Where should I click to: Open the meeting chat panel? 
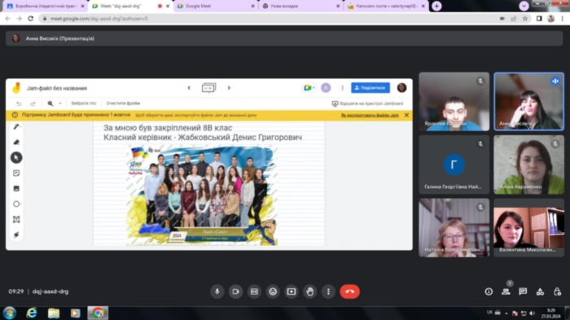(523, 292)
